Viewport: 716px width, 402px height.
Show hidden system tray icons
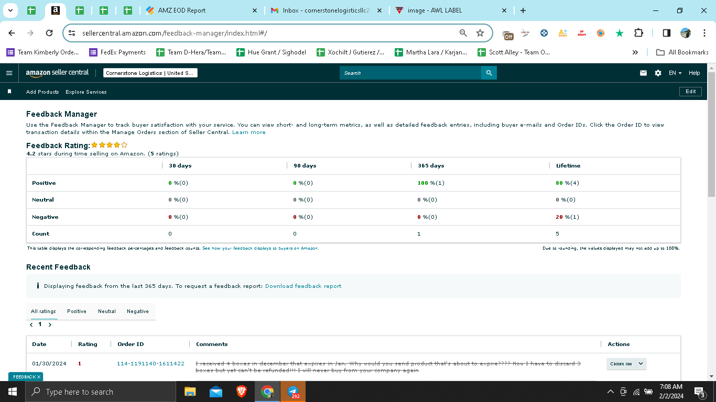610,392
